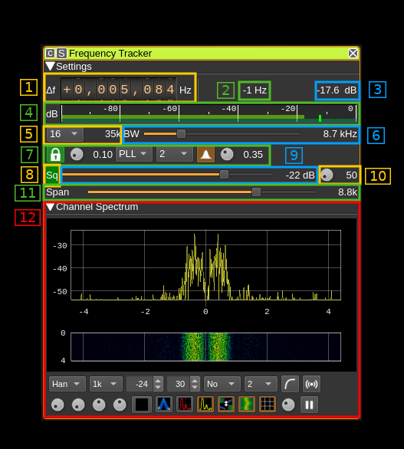Click the Frequency Tracker title text
The width and height of the screenshot is (404, 449).
[110, 54]
